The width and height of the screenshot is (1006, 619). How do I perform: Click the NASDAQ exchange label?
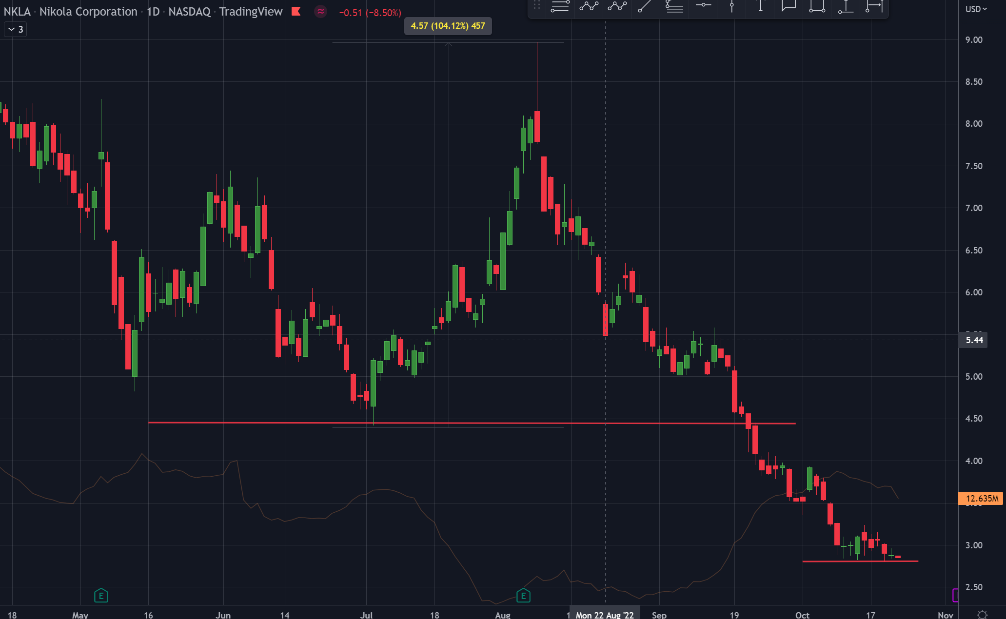click(x=189, y=12)
